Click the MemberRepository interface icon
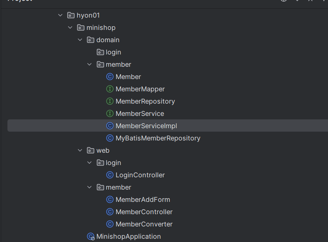 (110, 102)
